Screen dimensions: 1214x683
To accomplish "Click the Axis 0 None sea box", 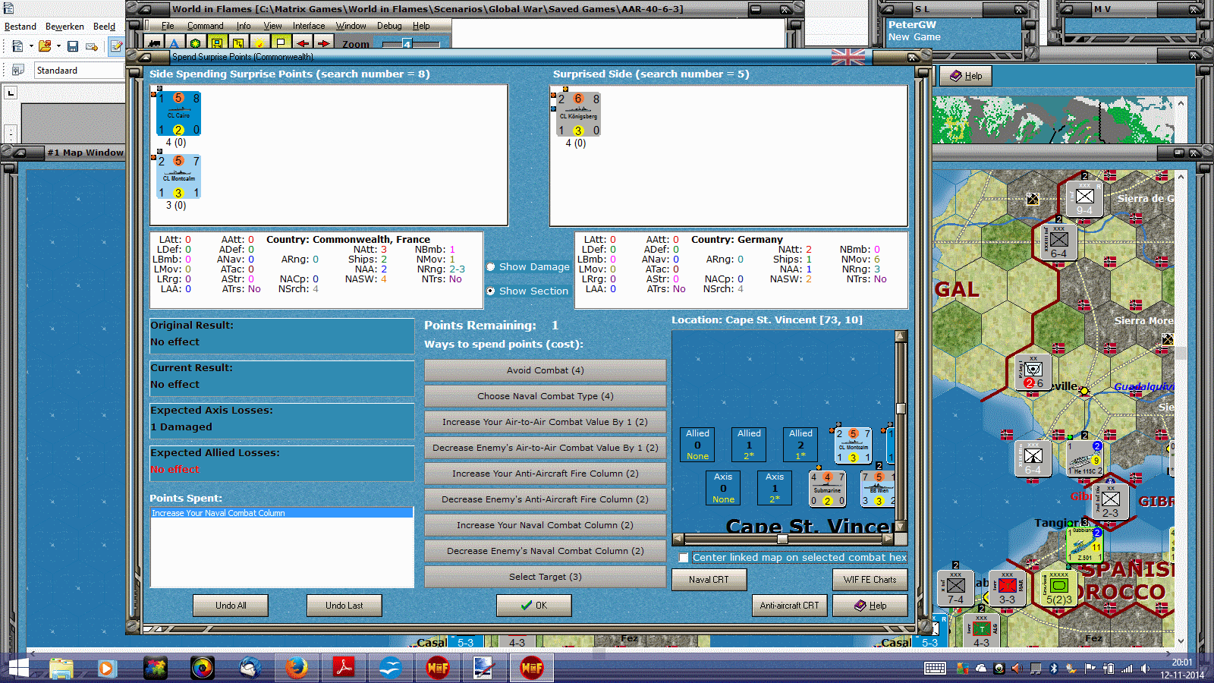I will click(x=723, y=488).
